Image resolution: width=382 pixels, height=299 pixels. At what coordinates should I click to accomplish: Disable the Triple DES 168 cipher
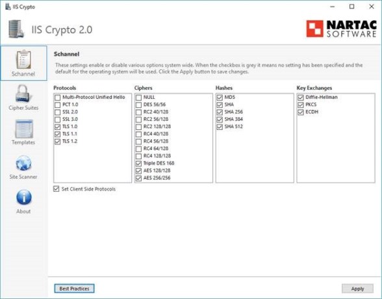pos(138,164)
